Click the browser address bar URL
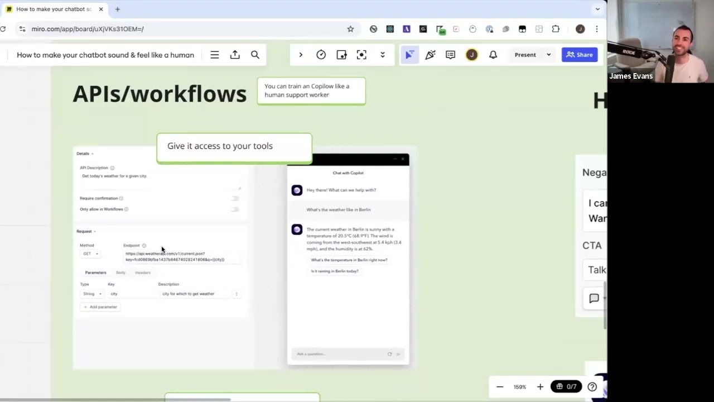Viewport: 714px width, 402px height. 88,29
